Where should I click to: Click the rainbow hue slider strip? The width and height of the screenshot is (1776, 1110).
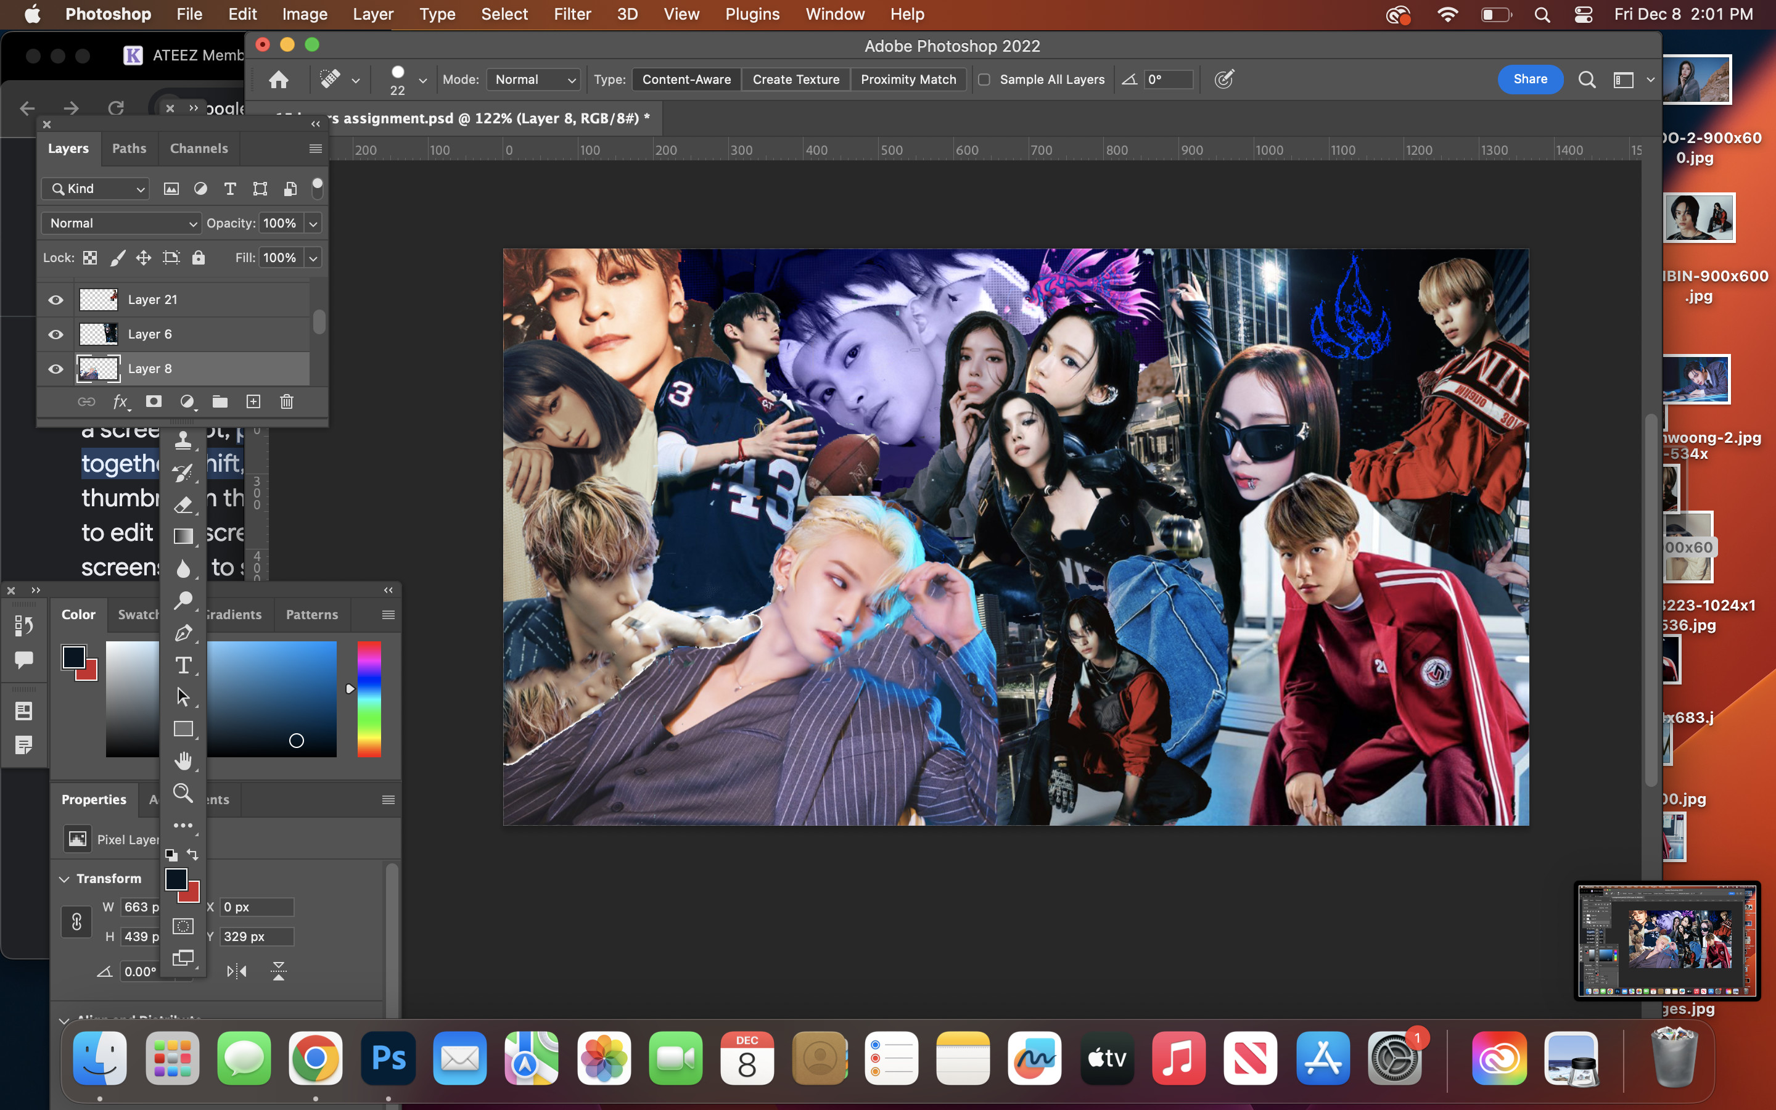click(x=369, y=699)
